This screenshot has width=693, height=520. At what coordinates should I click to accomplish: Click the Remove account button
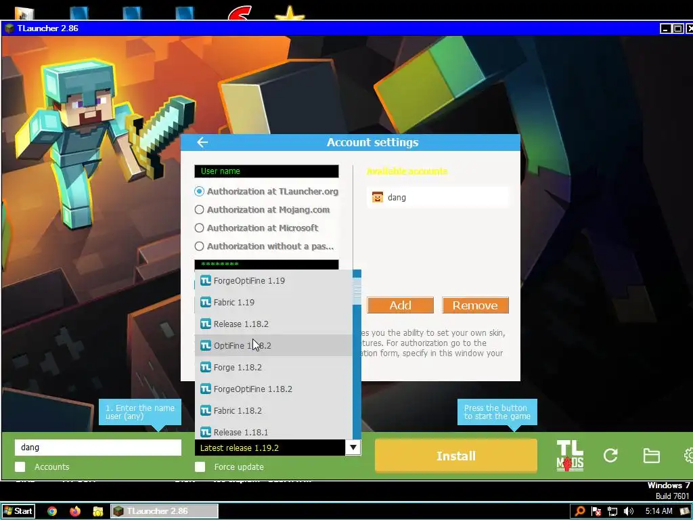[x=475, y=305]
